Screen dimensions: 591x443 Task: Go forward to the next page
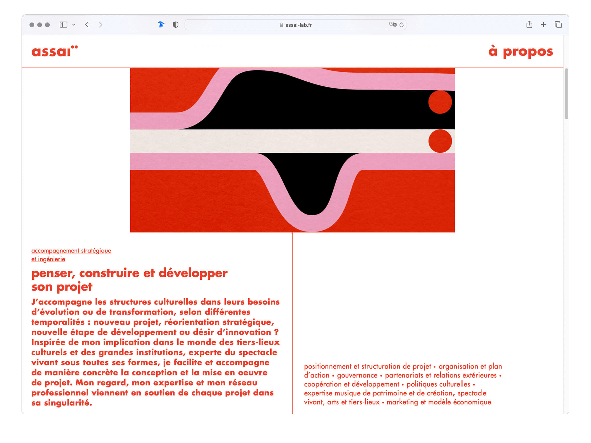coord(101,25)
